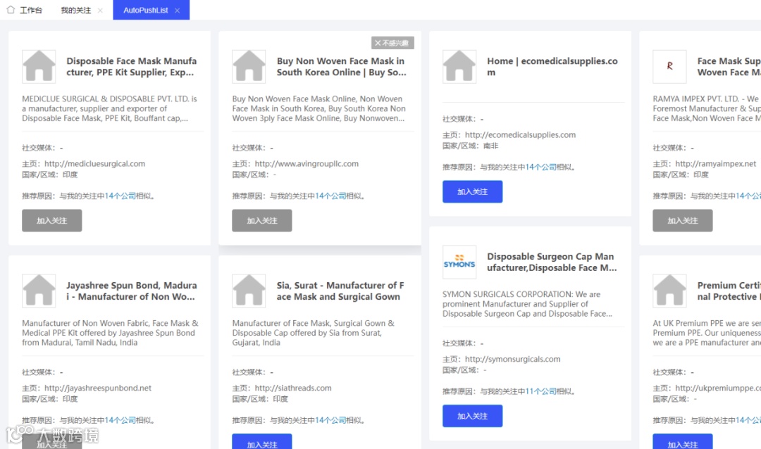
Task: Click homepage http://www.avingroupllc.com
Action: coord(307,164)
